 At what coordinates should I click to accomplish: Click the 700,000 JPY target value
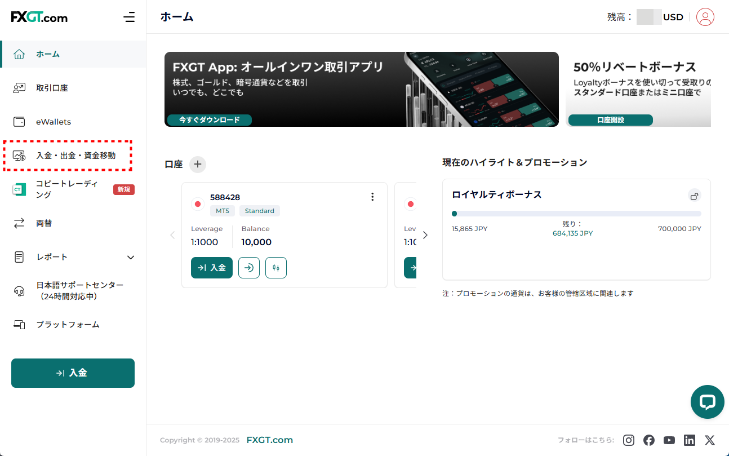coord(679,229)
